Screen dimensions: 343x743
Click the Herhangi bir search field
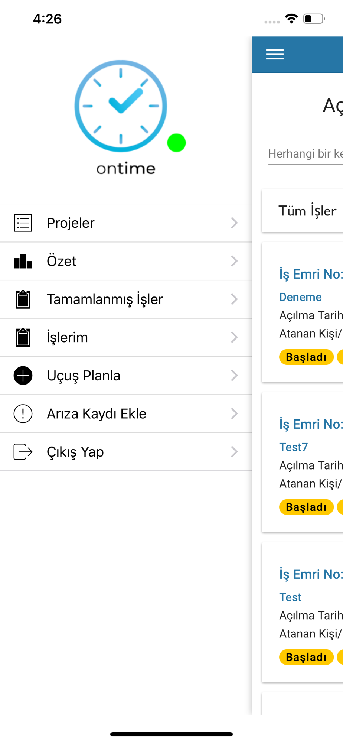pyautogui.click(x=305, y=154)
